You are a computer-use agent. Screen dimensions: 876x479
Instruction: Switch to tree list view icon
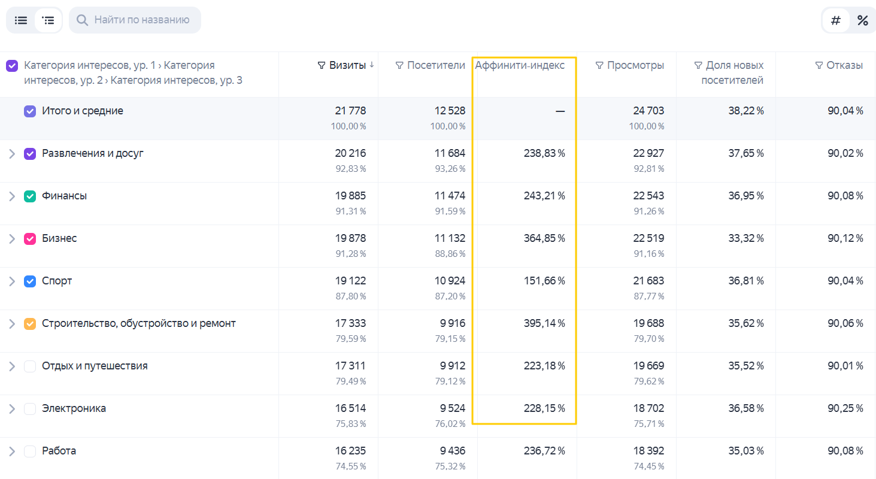click(x=48, y=20)
